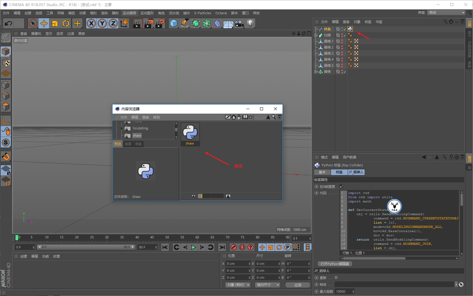Click the texture tag on 晶格.3
This screenshot has height=296, width=473.
356,53
